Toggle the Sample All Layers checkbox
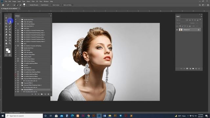This screenshot has width=210, height=118. pyautogui.click(x=29, y=5)
